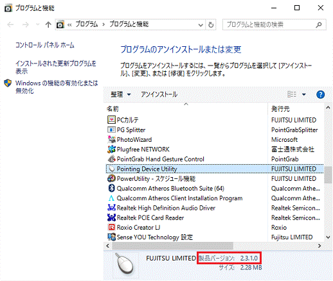Click the サイズ 2.28 MB value
Image resolution: width=333 pixels, height=281 pixels.
coord(251,268)
